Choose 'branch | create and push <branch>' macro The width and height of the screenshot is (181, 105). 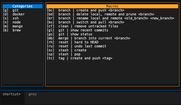click(112, 10)
